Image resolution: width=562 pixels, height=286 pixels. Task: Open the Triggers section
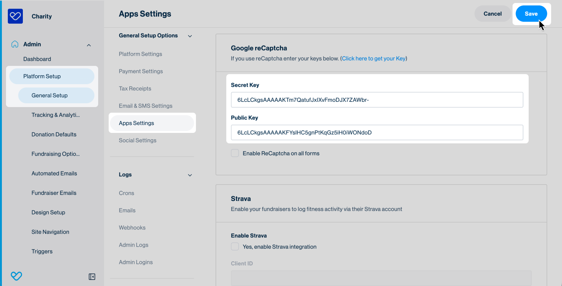point(42,251)
